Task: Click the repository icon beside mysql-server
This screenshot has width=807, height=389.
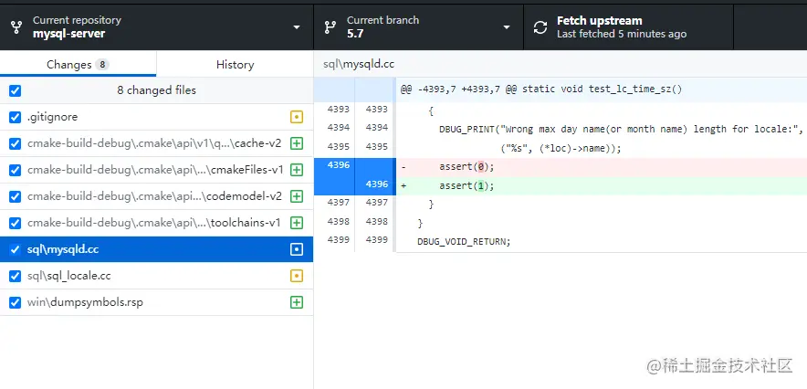Action: 16,27
